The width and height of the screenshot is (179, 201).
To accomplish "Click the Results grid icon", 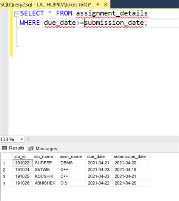I will point(5,148).
